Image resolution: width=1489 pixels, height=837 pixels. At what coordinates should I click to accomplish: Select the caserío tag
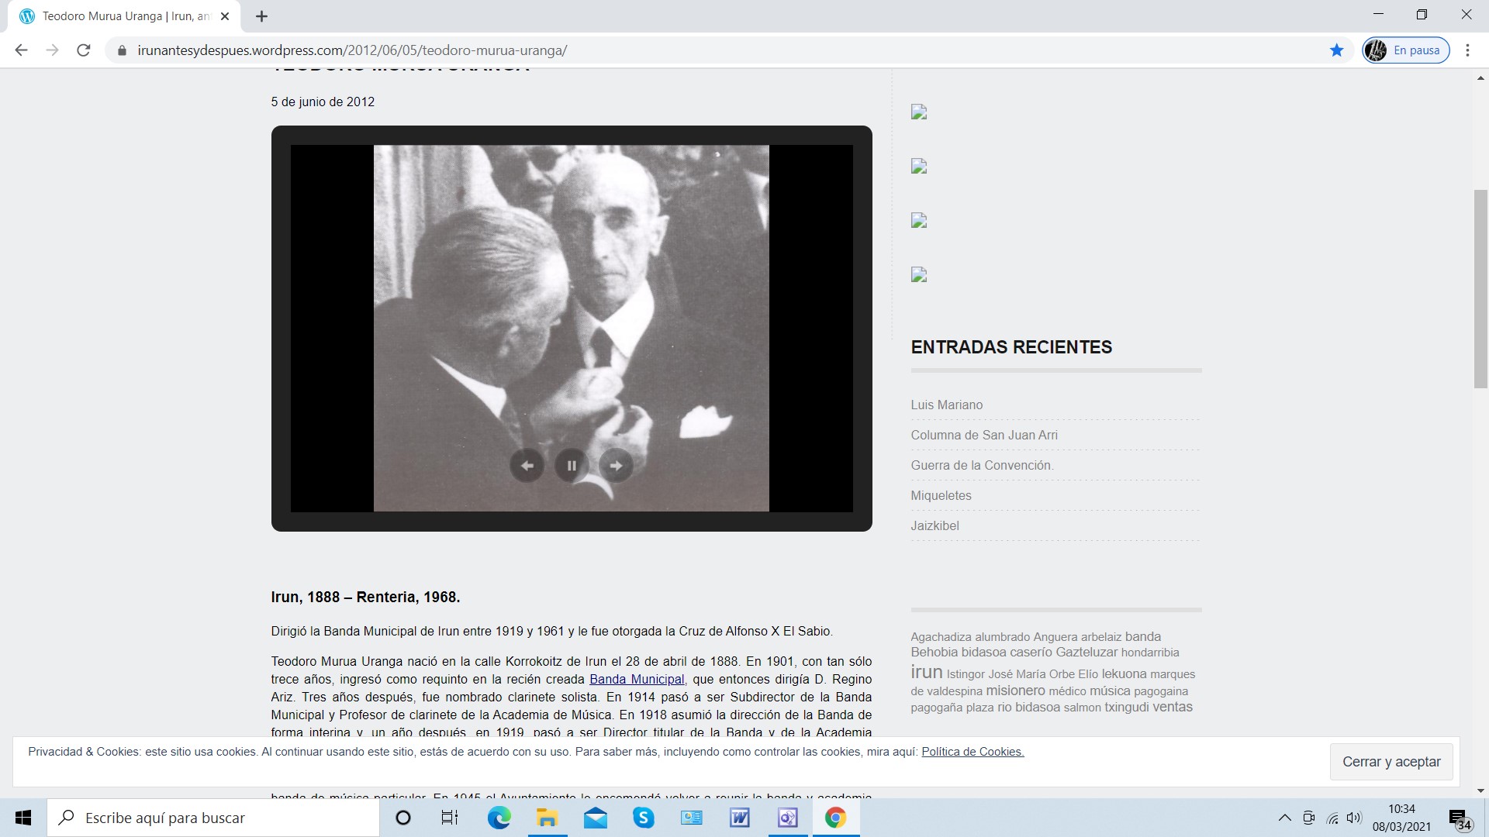tap(1031, 653)
